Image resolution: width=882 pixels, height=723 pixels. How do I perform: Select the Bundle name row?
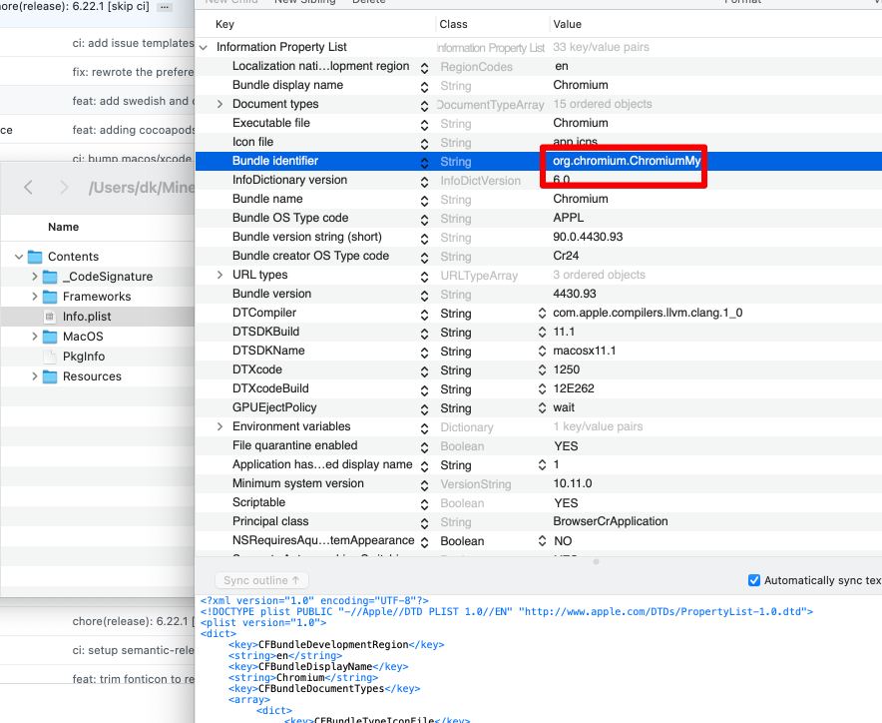tap(539, 200)
